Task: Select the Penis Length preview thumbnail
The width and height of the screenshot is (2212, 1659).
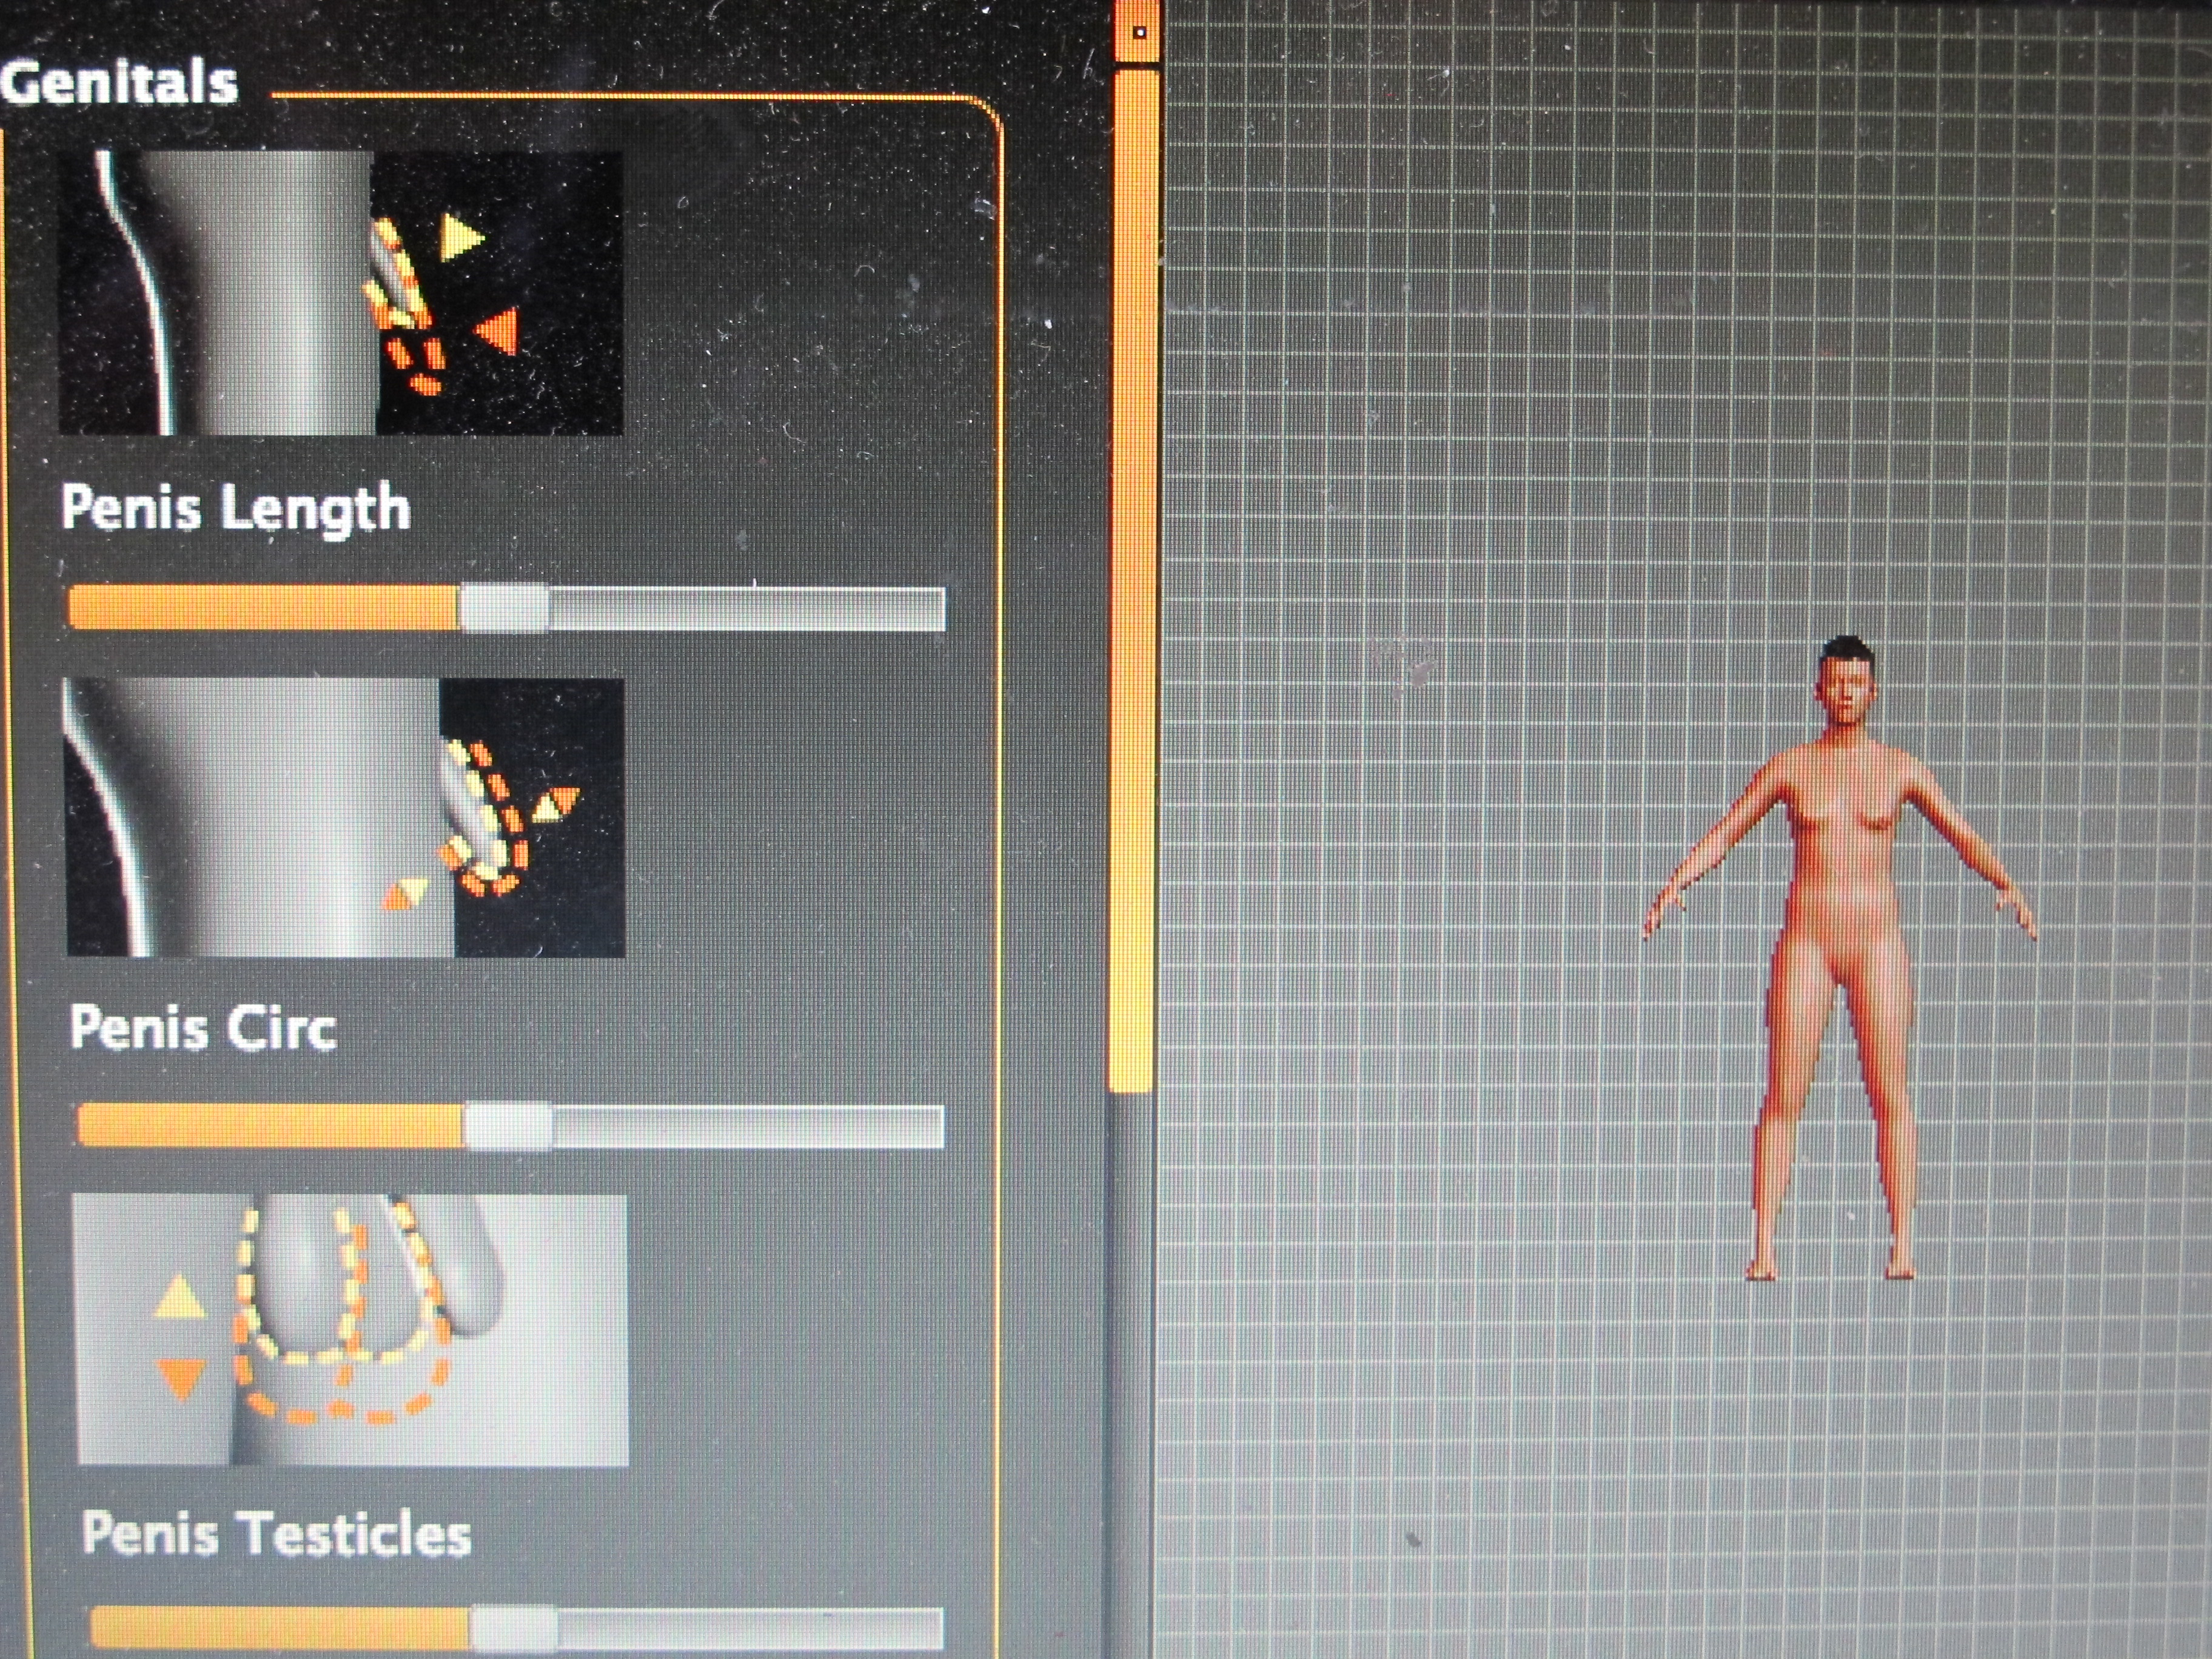Action: pyautogui.click(x=341, y=293)
